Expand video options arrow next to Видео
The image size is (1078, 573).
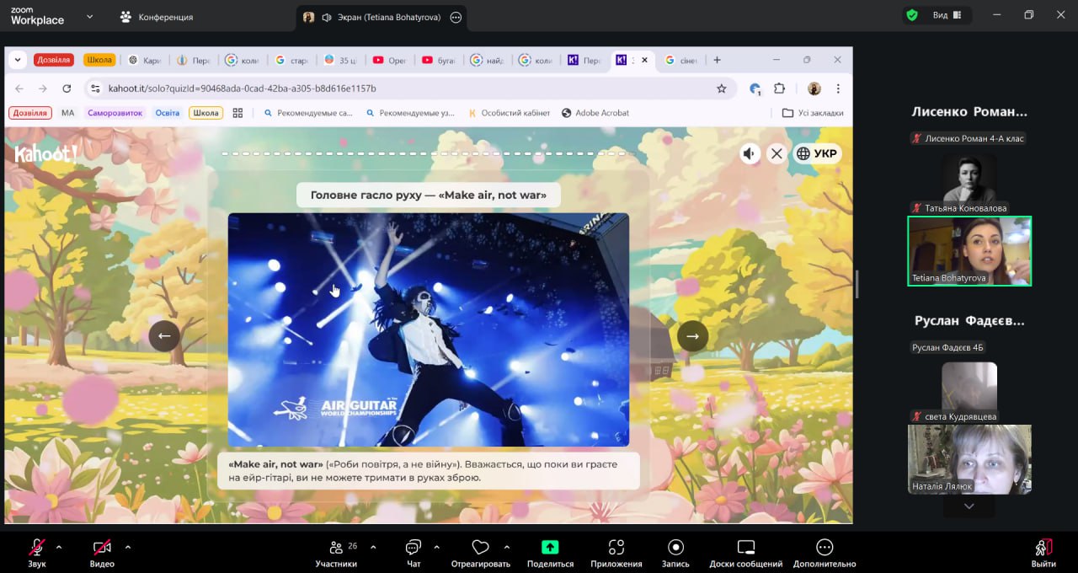128,547
